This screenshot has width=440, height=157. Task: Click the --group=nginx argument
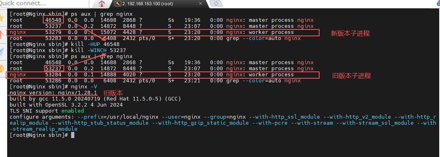point(225,117)
